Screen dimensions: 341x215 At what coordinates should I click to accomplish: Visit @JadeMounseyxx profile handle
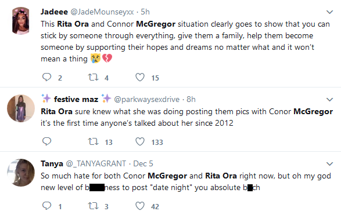pyautogui.click(x=102, y=12)
